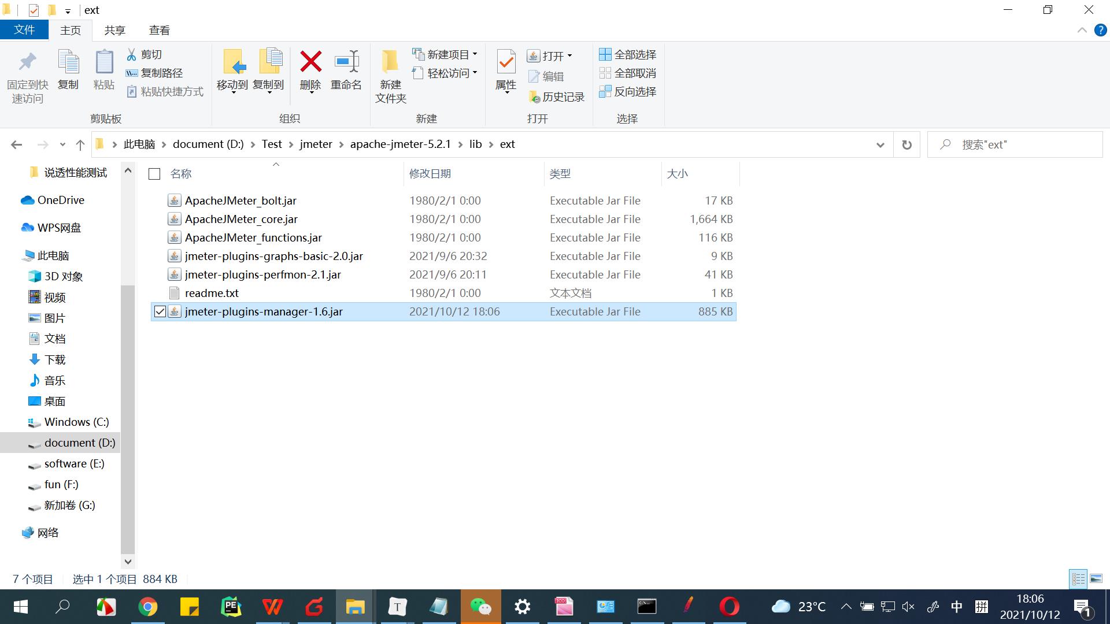
Task: Navigate to apache-jmeter-5.2.1 in path
Action: click(400, 144)
